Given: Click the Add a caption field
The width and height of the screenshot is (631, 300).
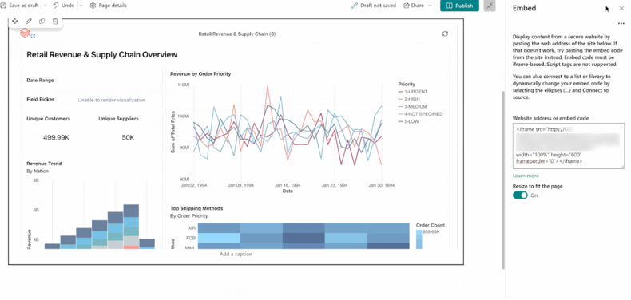Looking at the screenshot, I should coord(236,255).
